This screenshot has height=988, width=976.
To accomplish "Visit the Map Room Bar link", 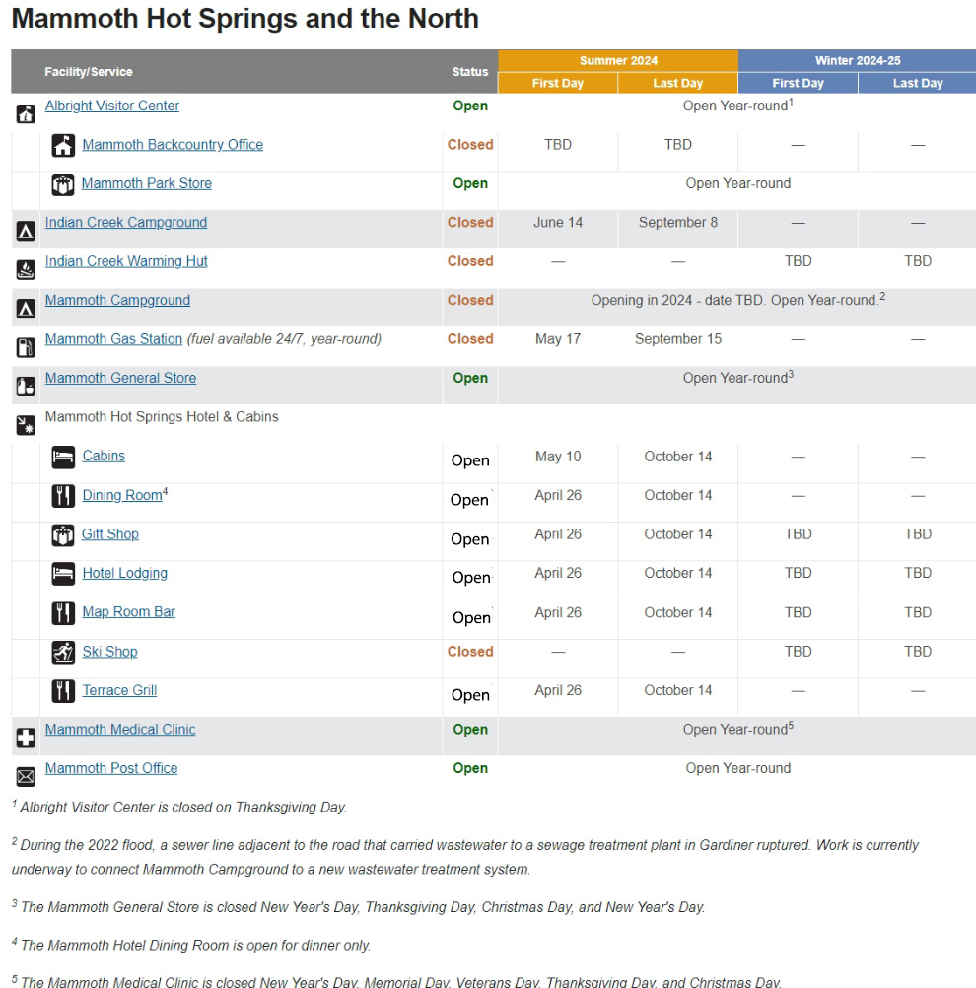I will tap(128, 612).
